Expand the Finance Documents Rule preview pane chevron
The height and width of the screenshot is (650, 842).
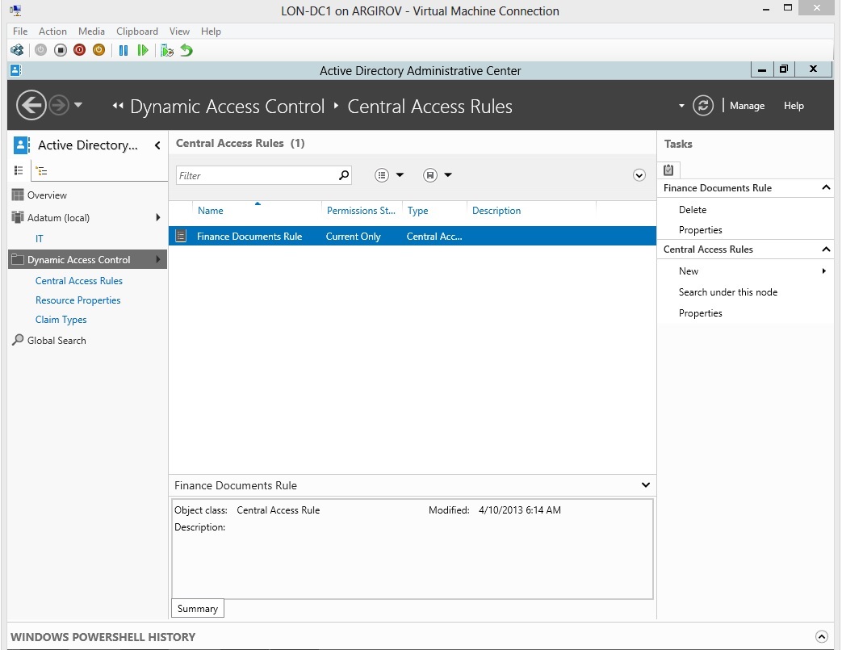(x=644, y=484)
